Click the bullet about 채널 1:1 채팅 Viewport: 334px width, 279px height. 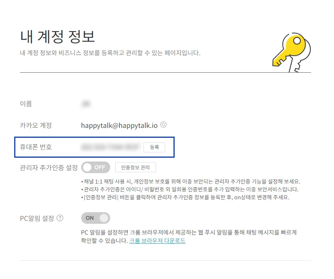pyautogui.click(x=191, y=181)
